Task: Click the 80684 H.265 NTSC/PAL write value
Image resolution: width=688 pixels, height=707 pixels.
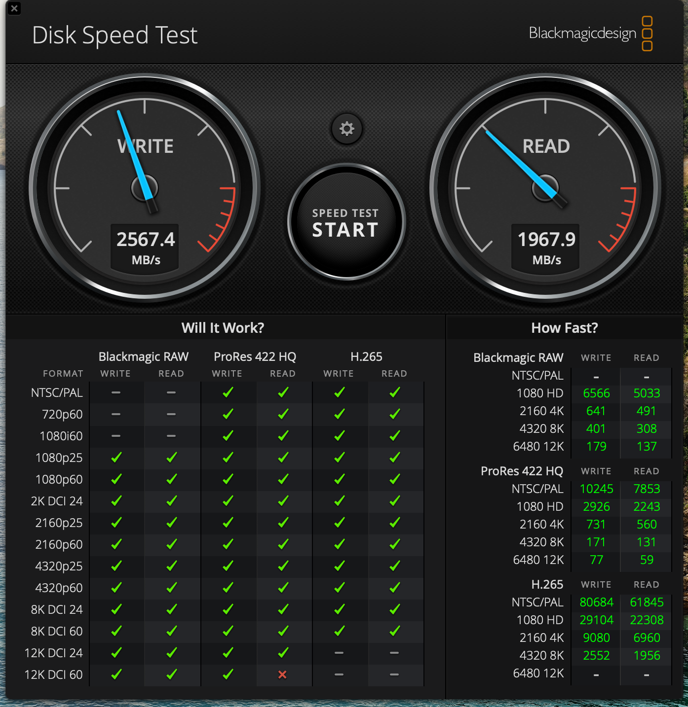Action: coord(596,602)
